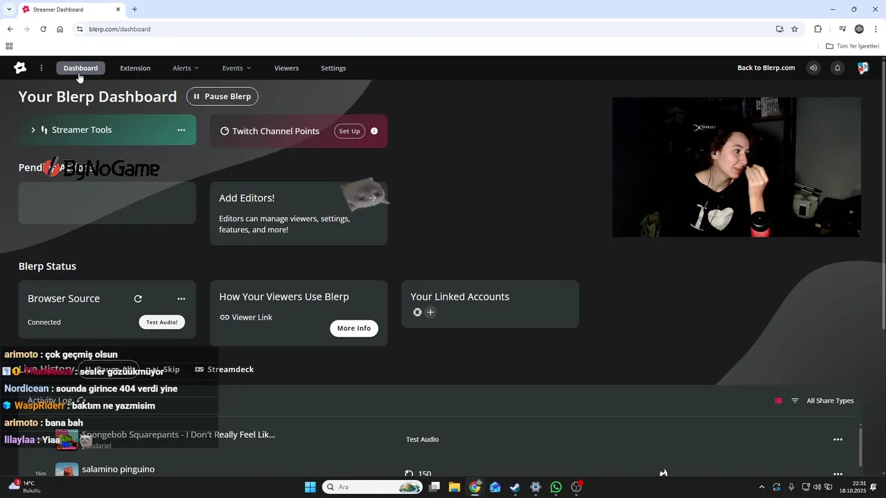Screen dimensions: 886x498
Task: Click the info icon on Twitch Channel Points
Action: click(374, 131)
